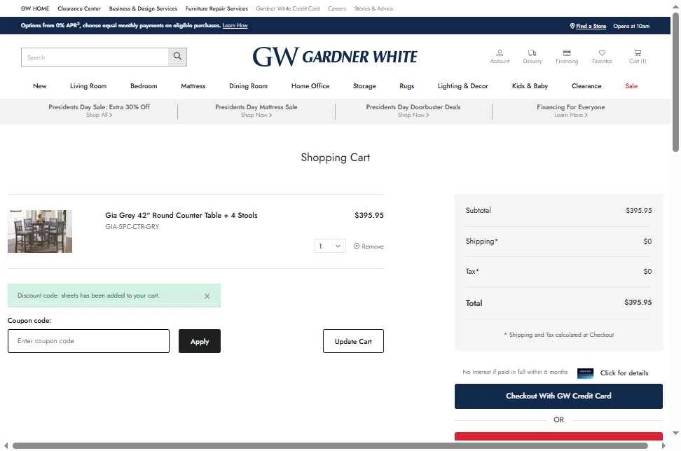Viewport: 681px width, 451px height.
Task: Open the Home Office menu
Action: (310, 86)
